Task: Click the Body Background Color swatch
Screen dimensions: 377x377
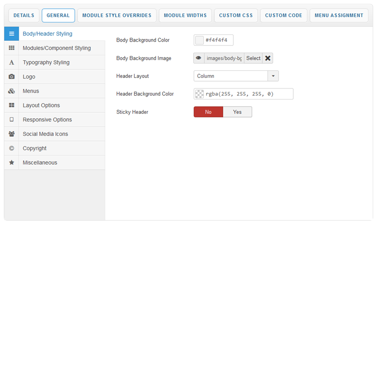Action: pyautogui.click(x=200, y=40)
